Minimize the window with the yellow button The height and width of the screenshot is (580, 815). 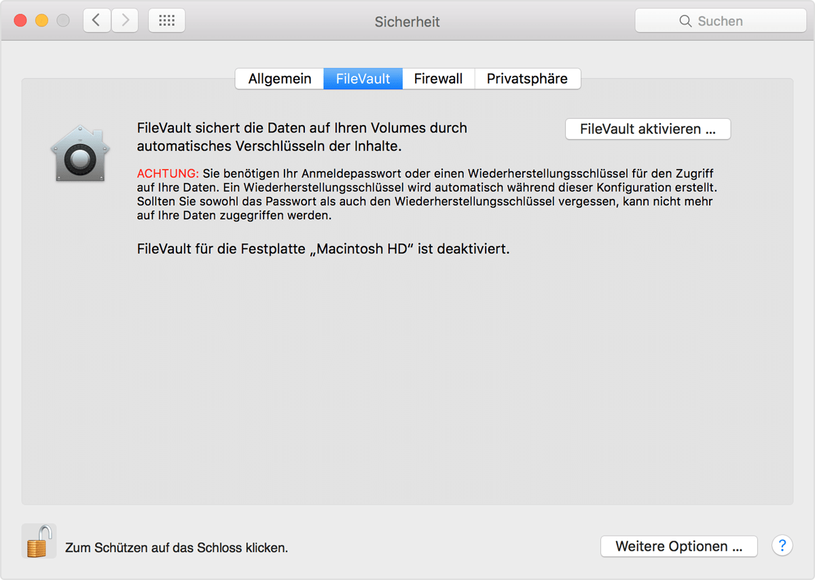(x=42, y=20)
